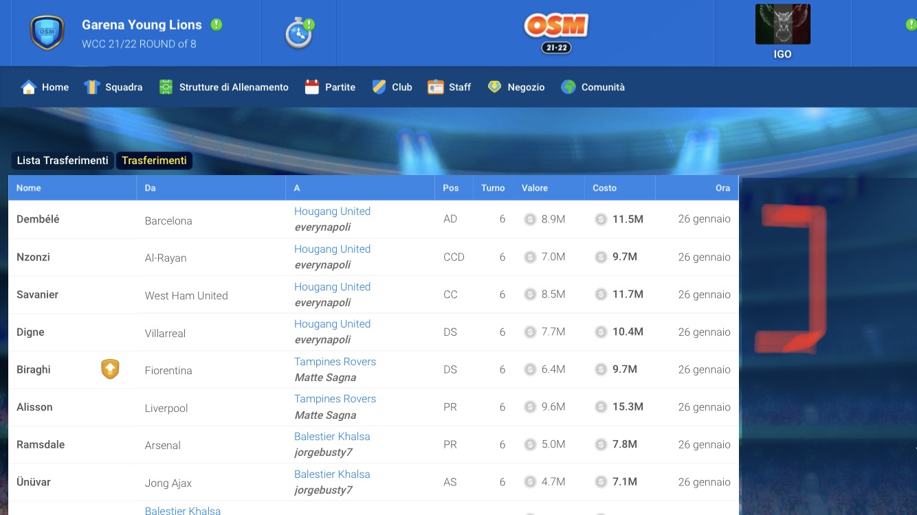The height and width of the screenshot is (515, 917).
Task: Click the OSM 21-22 logo
Action: 556,33
